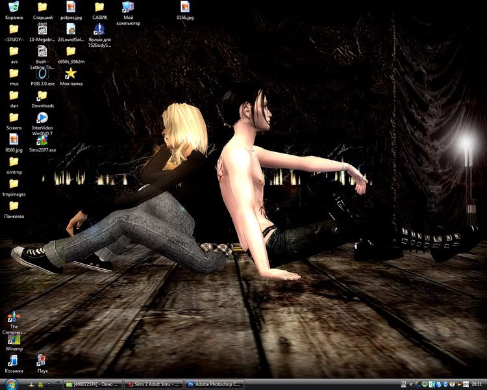Select the 0160.jpg image file

point(14,144)
